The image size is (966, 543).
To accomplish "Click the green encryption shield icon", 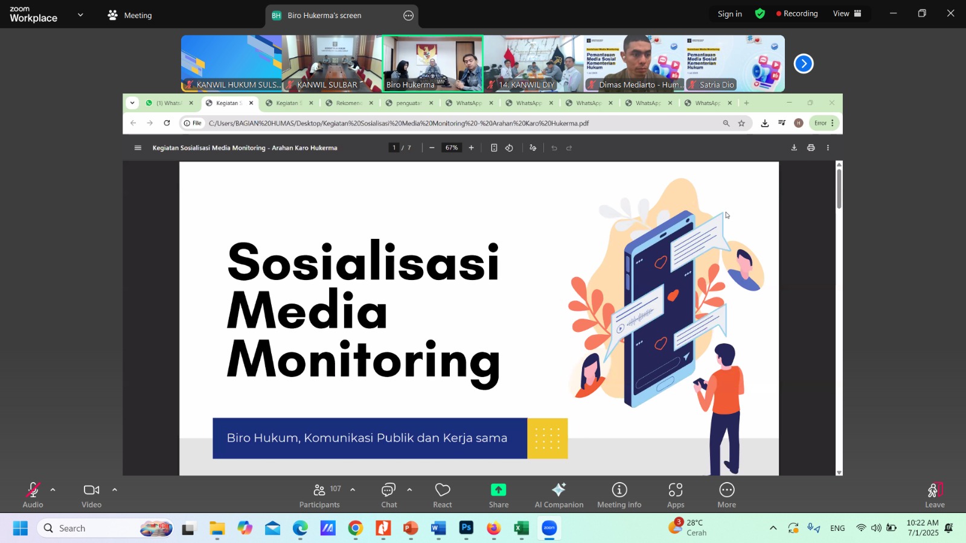I will coord(760,13).
